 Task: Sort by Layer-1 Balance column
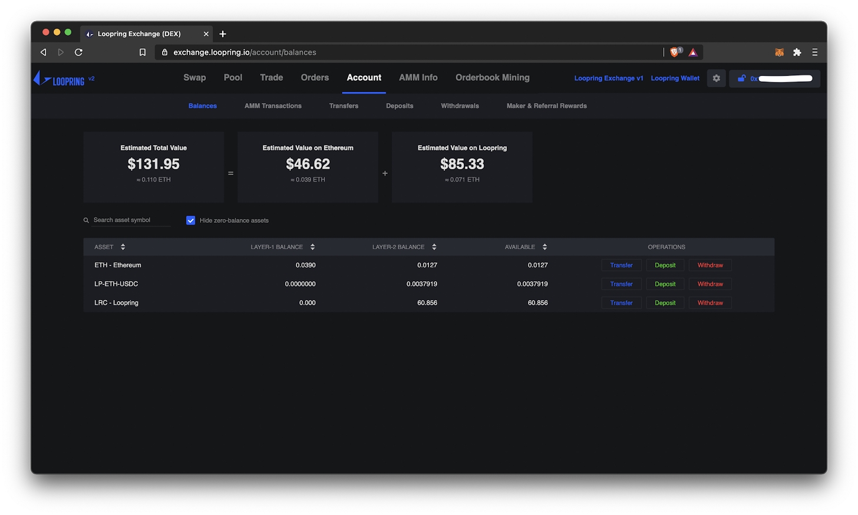coord(312,247)
